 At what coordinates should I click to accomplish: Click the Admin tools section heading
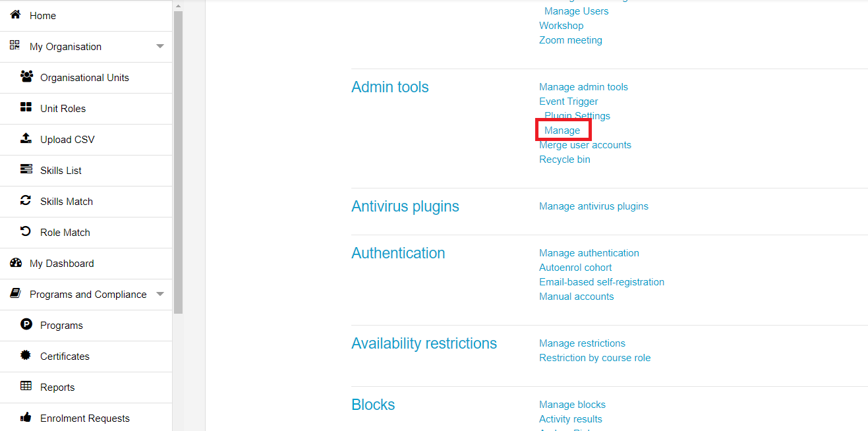390,87
